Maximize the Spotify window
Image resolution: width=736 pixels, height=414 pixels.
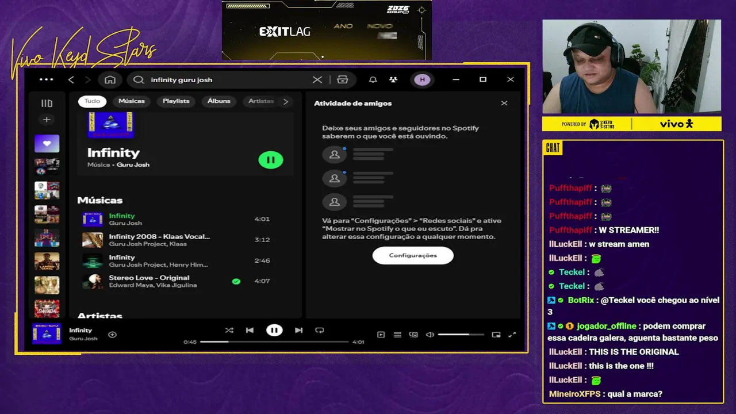(483, 79)
